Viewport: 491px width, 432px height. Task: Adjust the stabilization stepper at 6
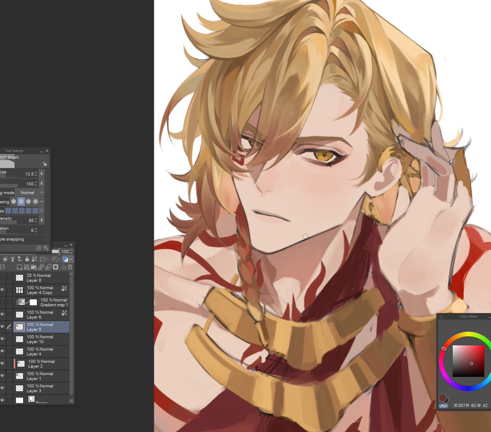(36, 230)
